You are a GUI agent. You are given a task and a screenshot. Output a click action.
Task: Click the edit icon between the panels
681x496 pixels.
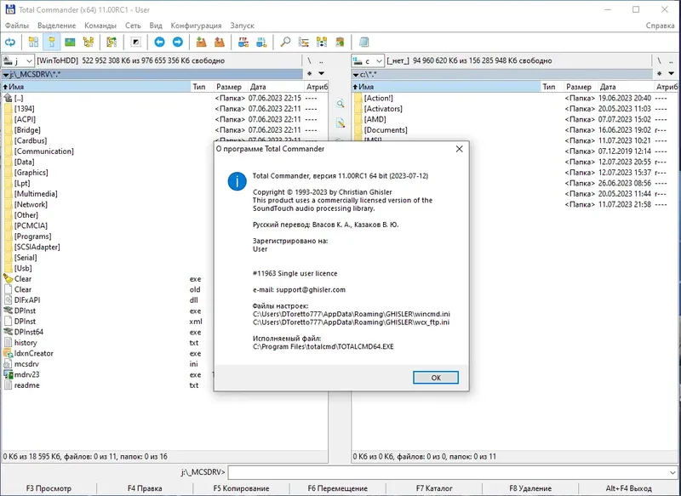coord(340,123)
